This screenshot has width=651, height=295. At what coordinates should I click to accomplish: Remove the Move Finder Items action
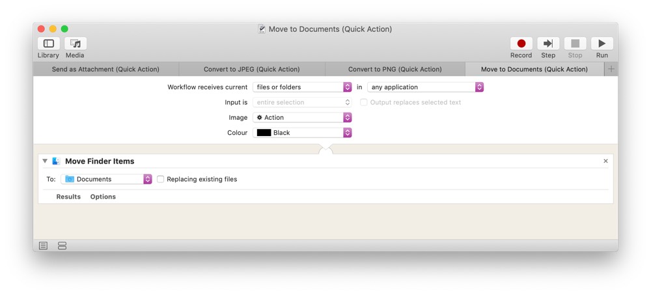click(x=605, y=162)
